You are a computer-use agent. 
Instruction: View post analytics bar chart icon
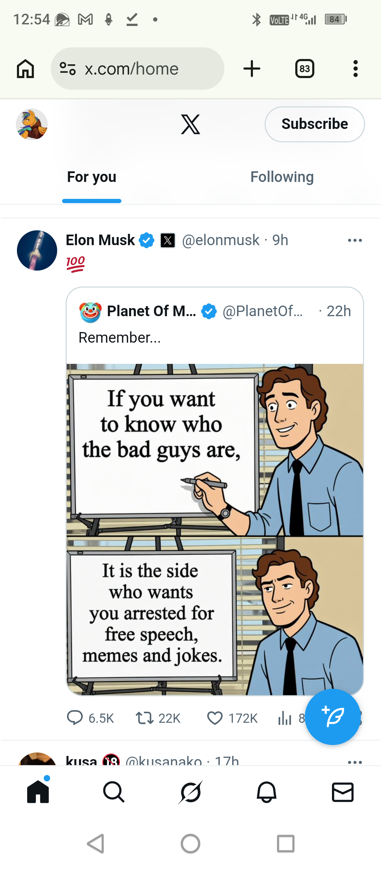pos(285,718)
